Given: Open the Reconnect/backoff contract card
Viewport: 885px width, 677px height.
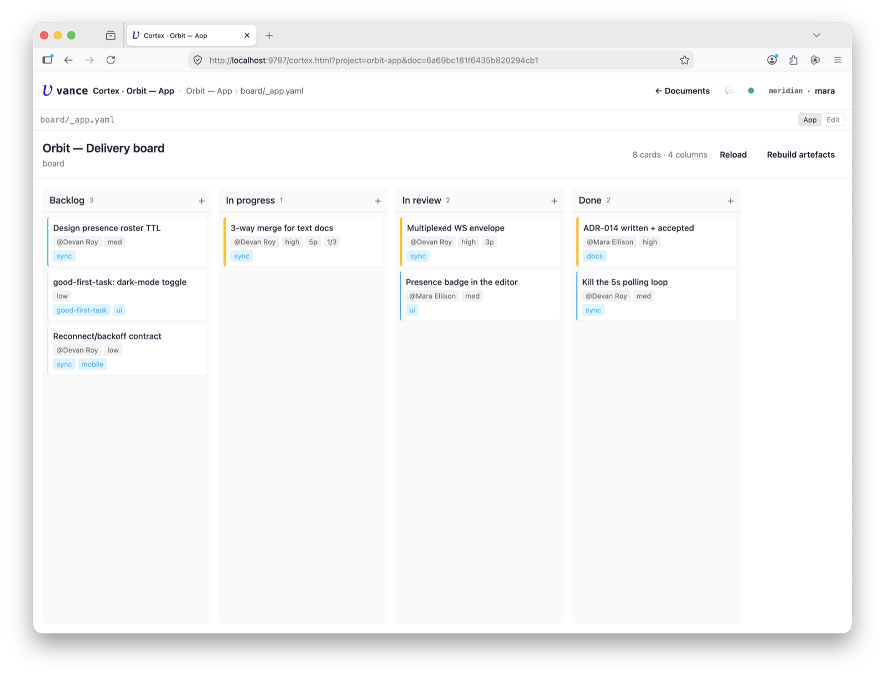Looking at the screenshot, I should tap(127, 350).
